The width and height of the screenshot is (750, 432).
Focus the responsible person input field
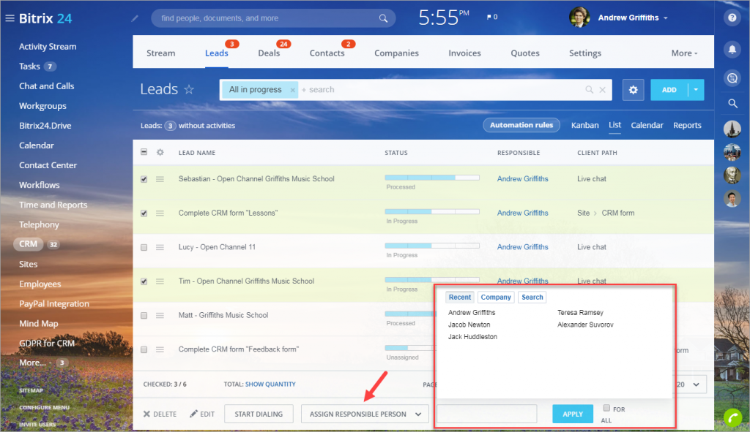click(x=487, y=414)
